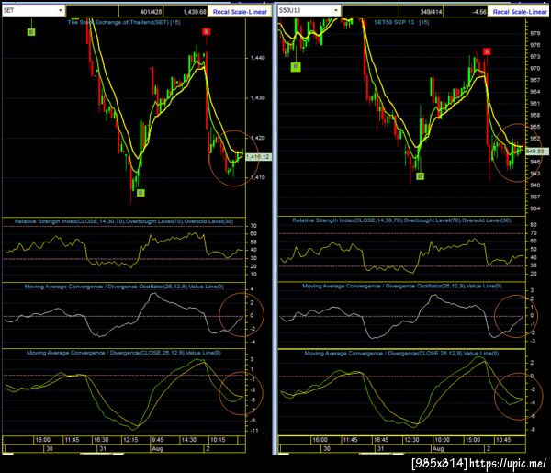Select the RSI indicator title on SET50 chart
The width and height of the screenshot is (551, 473).
coord(401,220)
